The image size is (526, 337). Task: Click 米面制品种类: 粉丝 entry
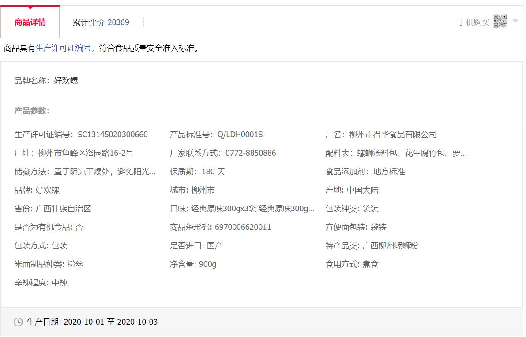click(x=49, y=264)
